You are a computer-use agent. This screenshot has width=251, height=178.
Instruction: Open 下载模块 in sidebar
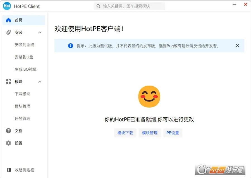[23, 94]
